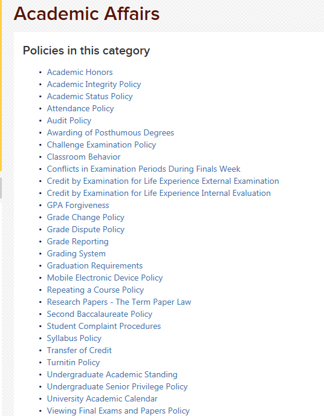This screenshot has height=416, width=324.
Task: Open the Turnitin Policy link
Action: pos(73,362)
